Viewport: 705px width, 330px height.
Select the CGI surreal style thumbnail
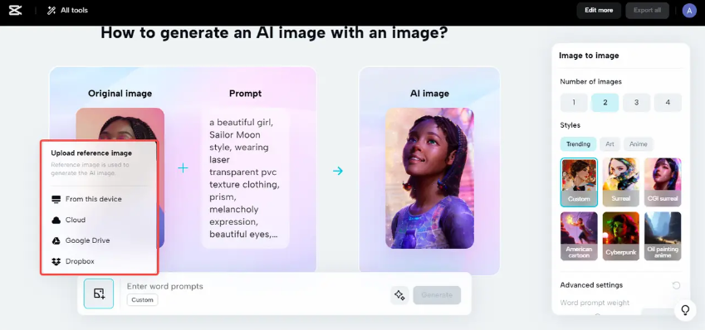(x=663, y=182)
